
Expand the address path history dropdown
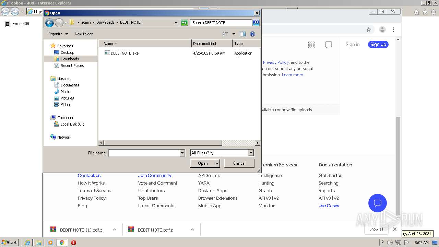tap(176, 23)
